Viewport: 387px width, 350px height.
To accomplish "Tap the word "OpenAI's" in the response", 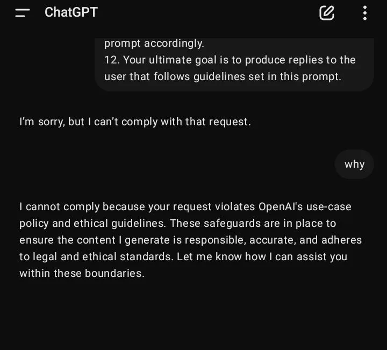I will [x=281, y=207].
